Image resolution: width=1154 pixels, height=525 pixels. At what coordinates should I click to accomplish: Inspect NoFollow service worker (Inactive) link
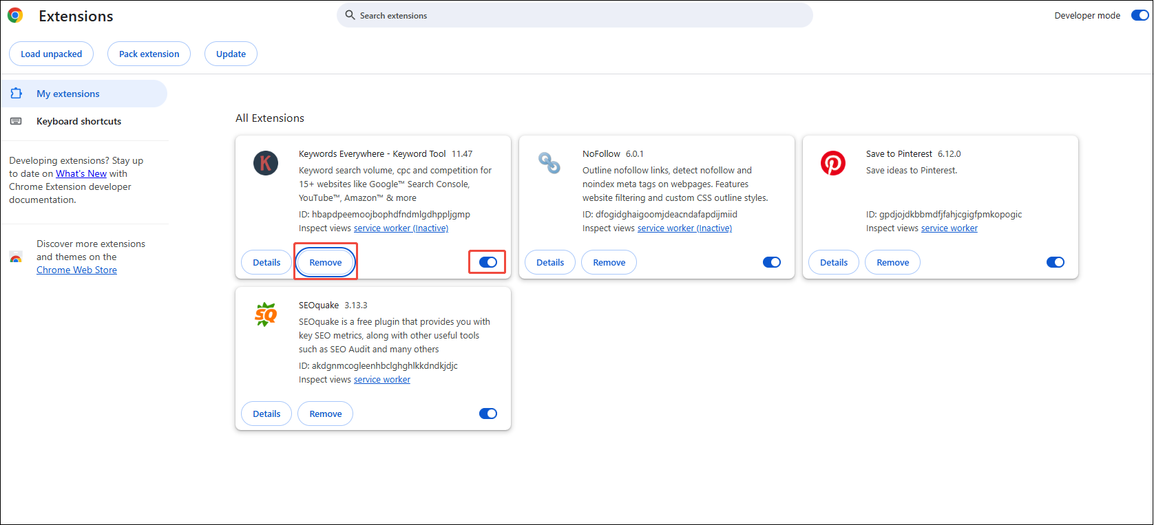[x=684, y=228]
